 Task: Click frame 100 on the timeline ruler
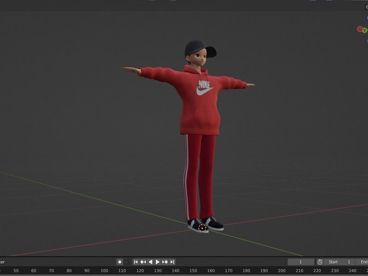pos(104,270)
